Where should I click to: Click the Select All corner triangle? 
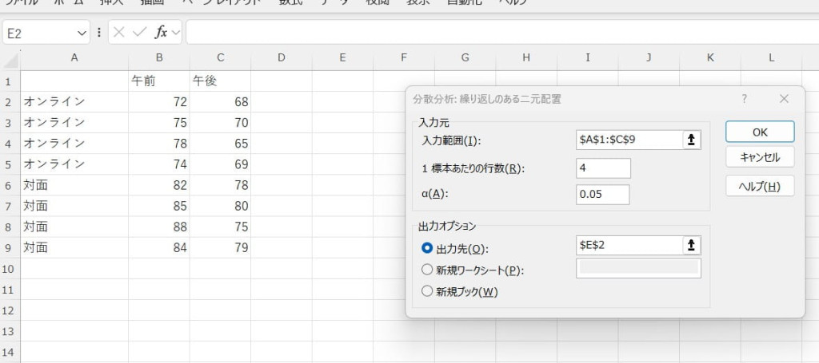[10, 61]
